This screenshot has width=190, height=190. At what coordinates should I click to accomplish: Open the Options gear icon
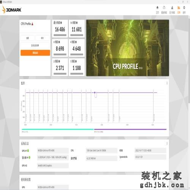coord(184,8)
